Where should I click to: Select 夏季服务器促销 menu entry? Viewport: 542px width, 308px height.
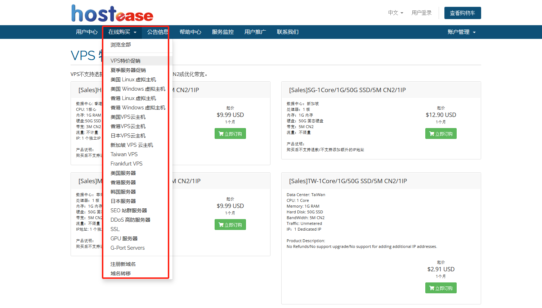point(138,70)
